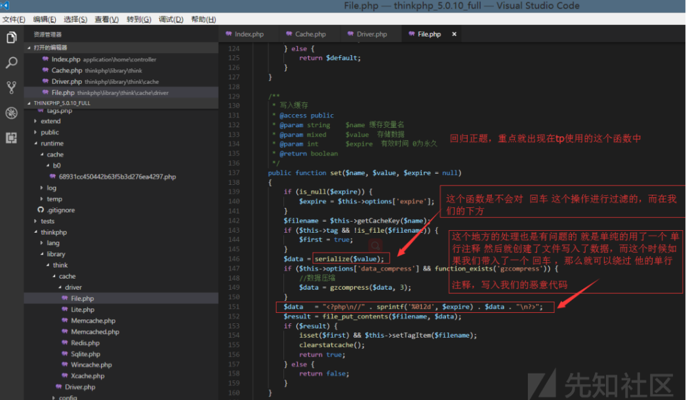Collapse the THINKPHP_5.0.10_FULL section
The image size is (686, 400).
tap(121, 103)
